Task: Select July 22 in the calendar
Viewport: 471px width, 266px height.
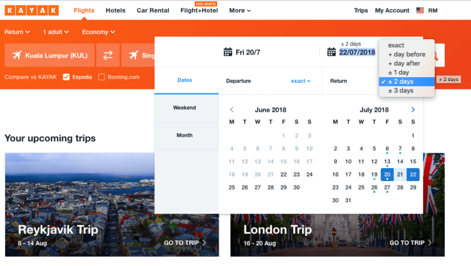Action: coord(413,175)
